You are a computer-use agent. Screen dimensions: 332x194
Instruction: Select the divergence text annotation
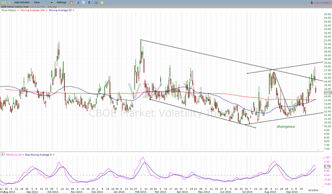point(285,126)
